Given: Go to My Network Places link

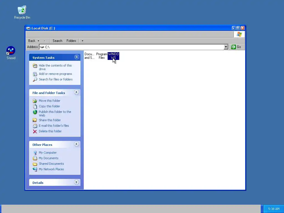Looking at the screenshot, I should tap(51, 169).
